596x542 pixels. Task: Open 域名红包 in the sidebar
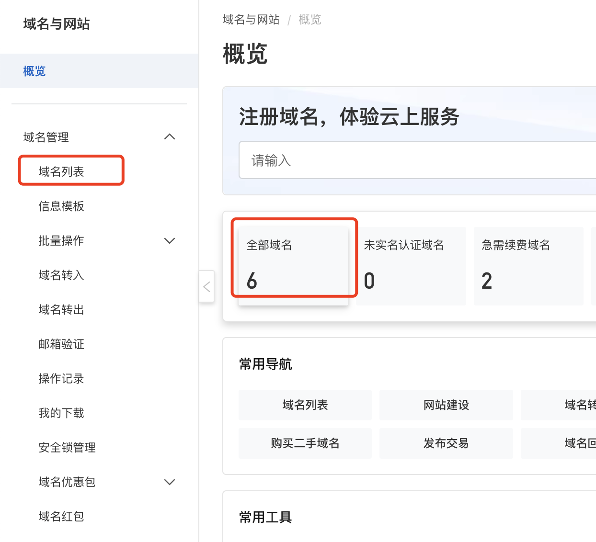[61, 517]
